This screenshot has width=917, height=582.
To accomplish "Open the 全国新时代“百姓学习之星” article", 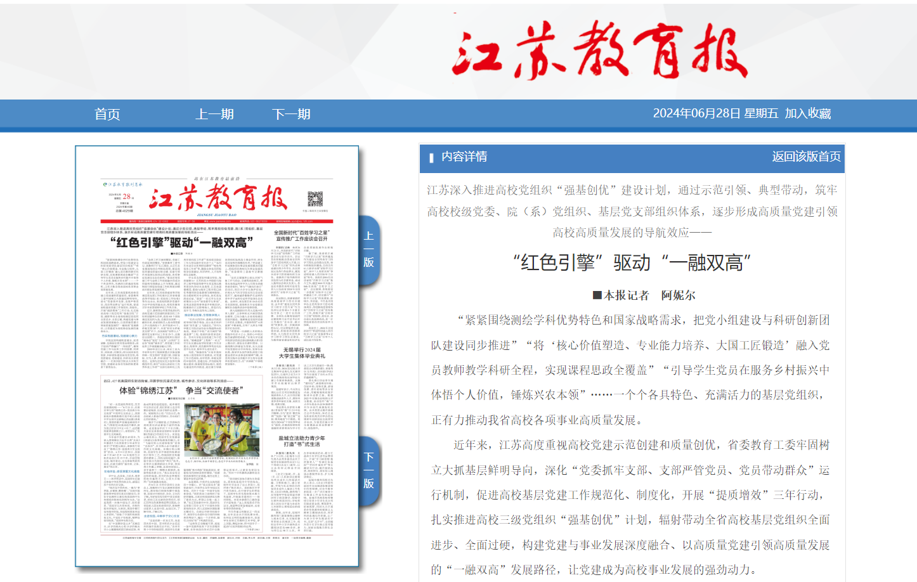I will [x=302, y=236].
